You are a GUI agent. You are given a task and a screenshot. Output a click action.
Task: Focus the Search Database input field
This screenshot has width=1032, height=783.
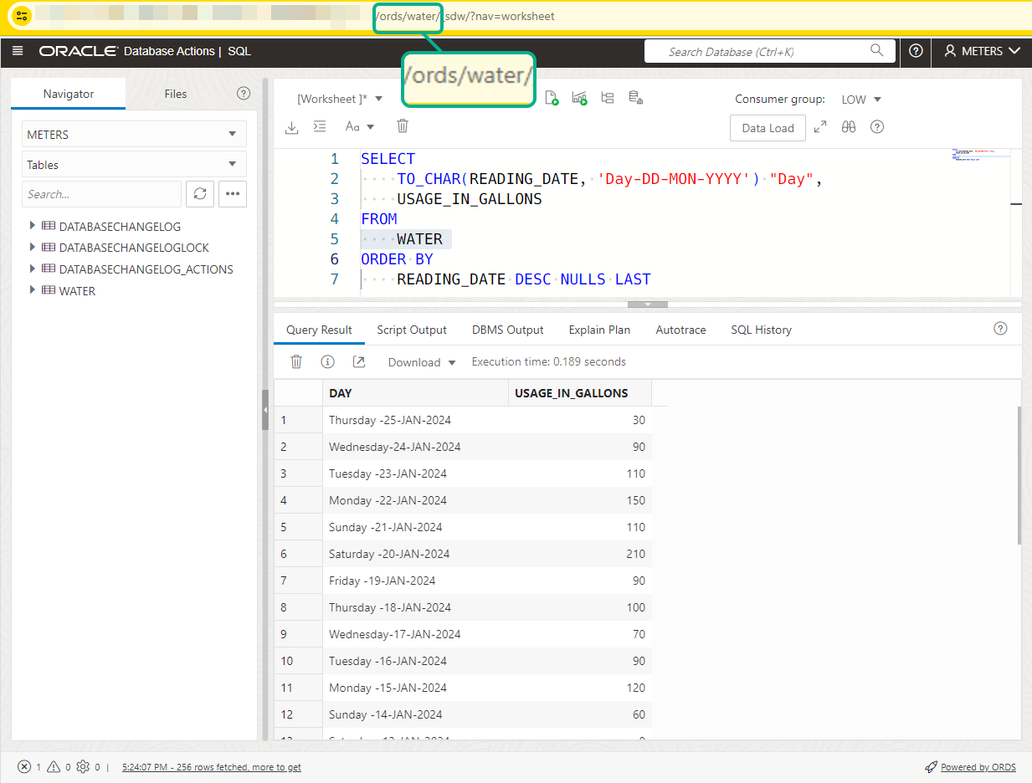pos(769,51)
